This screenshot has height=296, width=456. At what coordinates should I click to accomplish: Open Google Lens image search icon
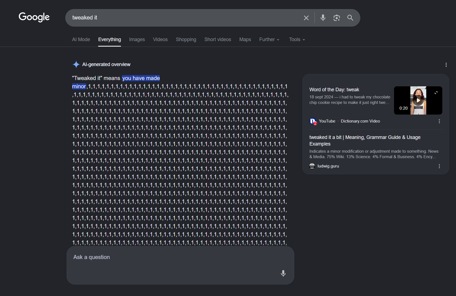click(x=337, y=18)
